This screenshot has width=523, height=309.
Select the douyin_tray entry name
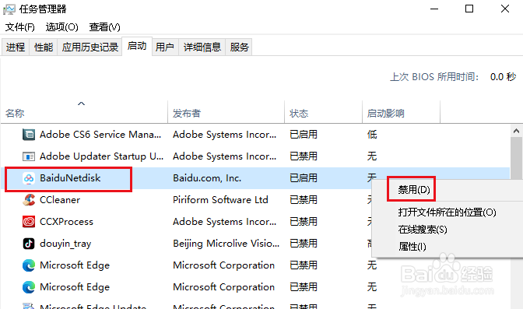(x=65, y=244)
